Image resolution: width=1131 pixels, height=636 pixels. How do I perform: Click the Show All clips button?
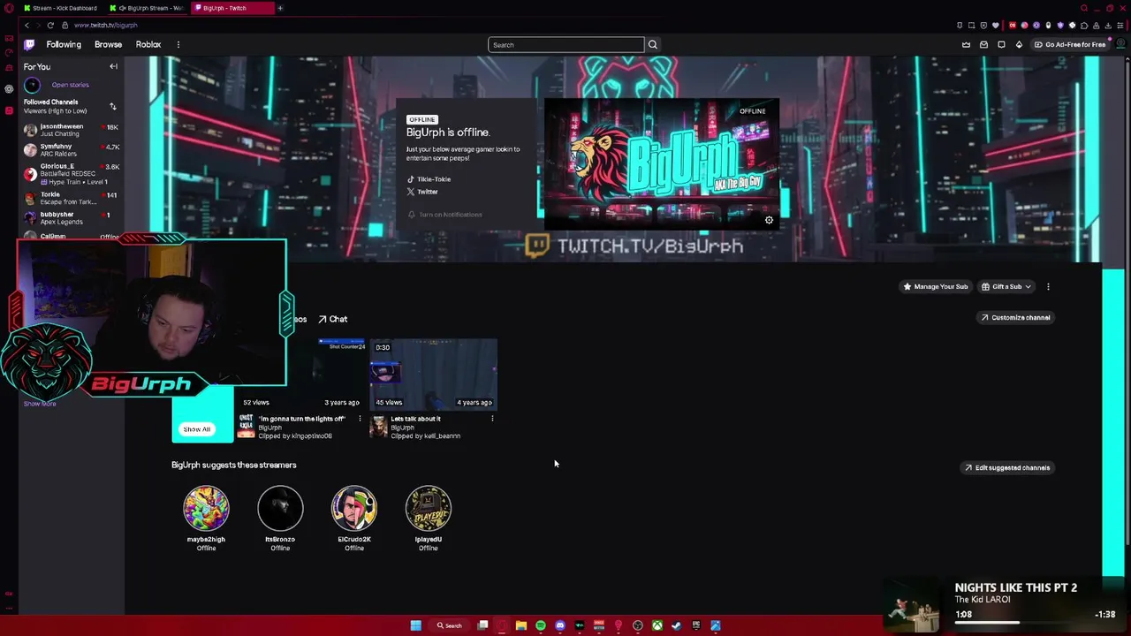(197, 429)
